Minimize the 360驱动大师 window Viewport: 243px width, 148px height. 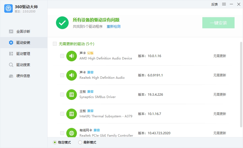(x=231, y=4)
